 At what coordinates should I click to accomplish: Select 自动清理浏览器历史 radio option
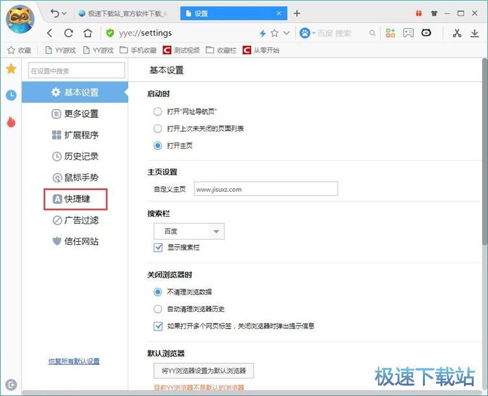[158, 309]
